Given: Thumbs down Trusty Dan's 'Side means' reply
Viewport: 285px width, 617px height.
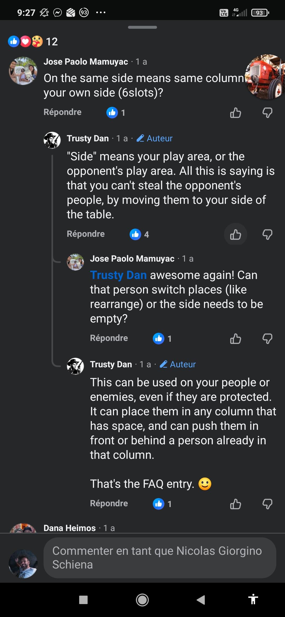Looking at the screenshot, I should (267, 234).
